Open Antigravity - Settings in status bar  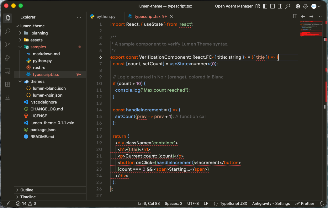coord(271,204)
